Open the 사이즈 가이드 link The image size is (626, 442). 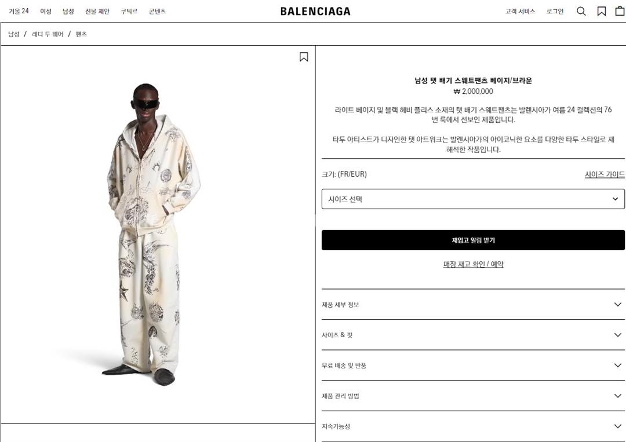click(605, 174)
